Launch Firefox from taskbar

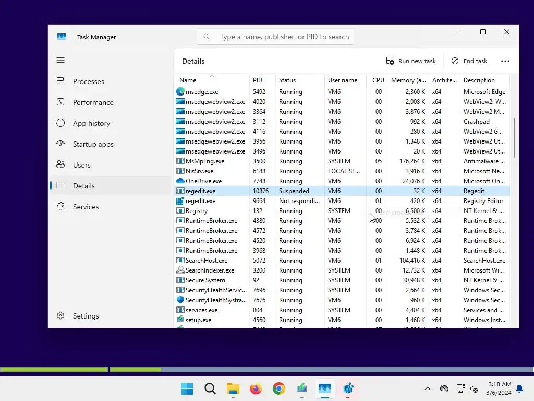pyautogui.click(x=256, y=388)
